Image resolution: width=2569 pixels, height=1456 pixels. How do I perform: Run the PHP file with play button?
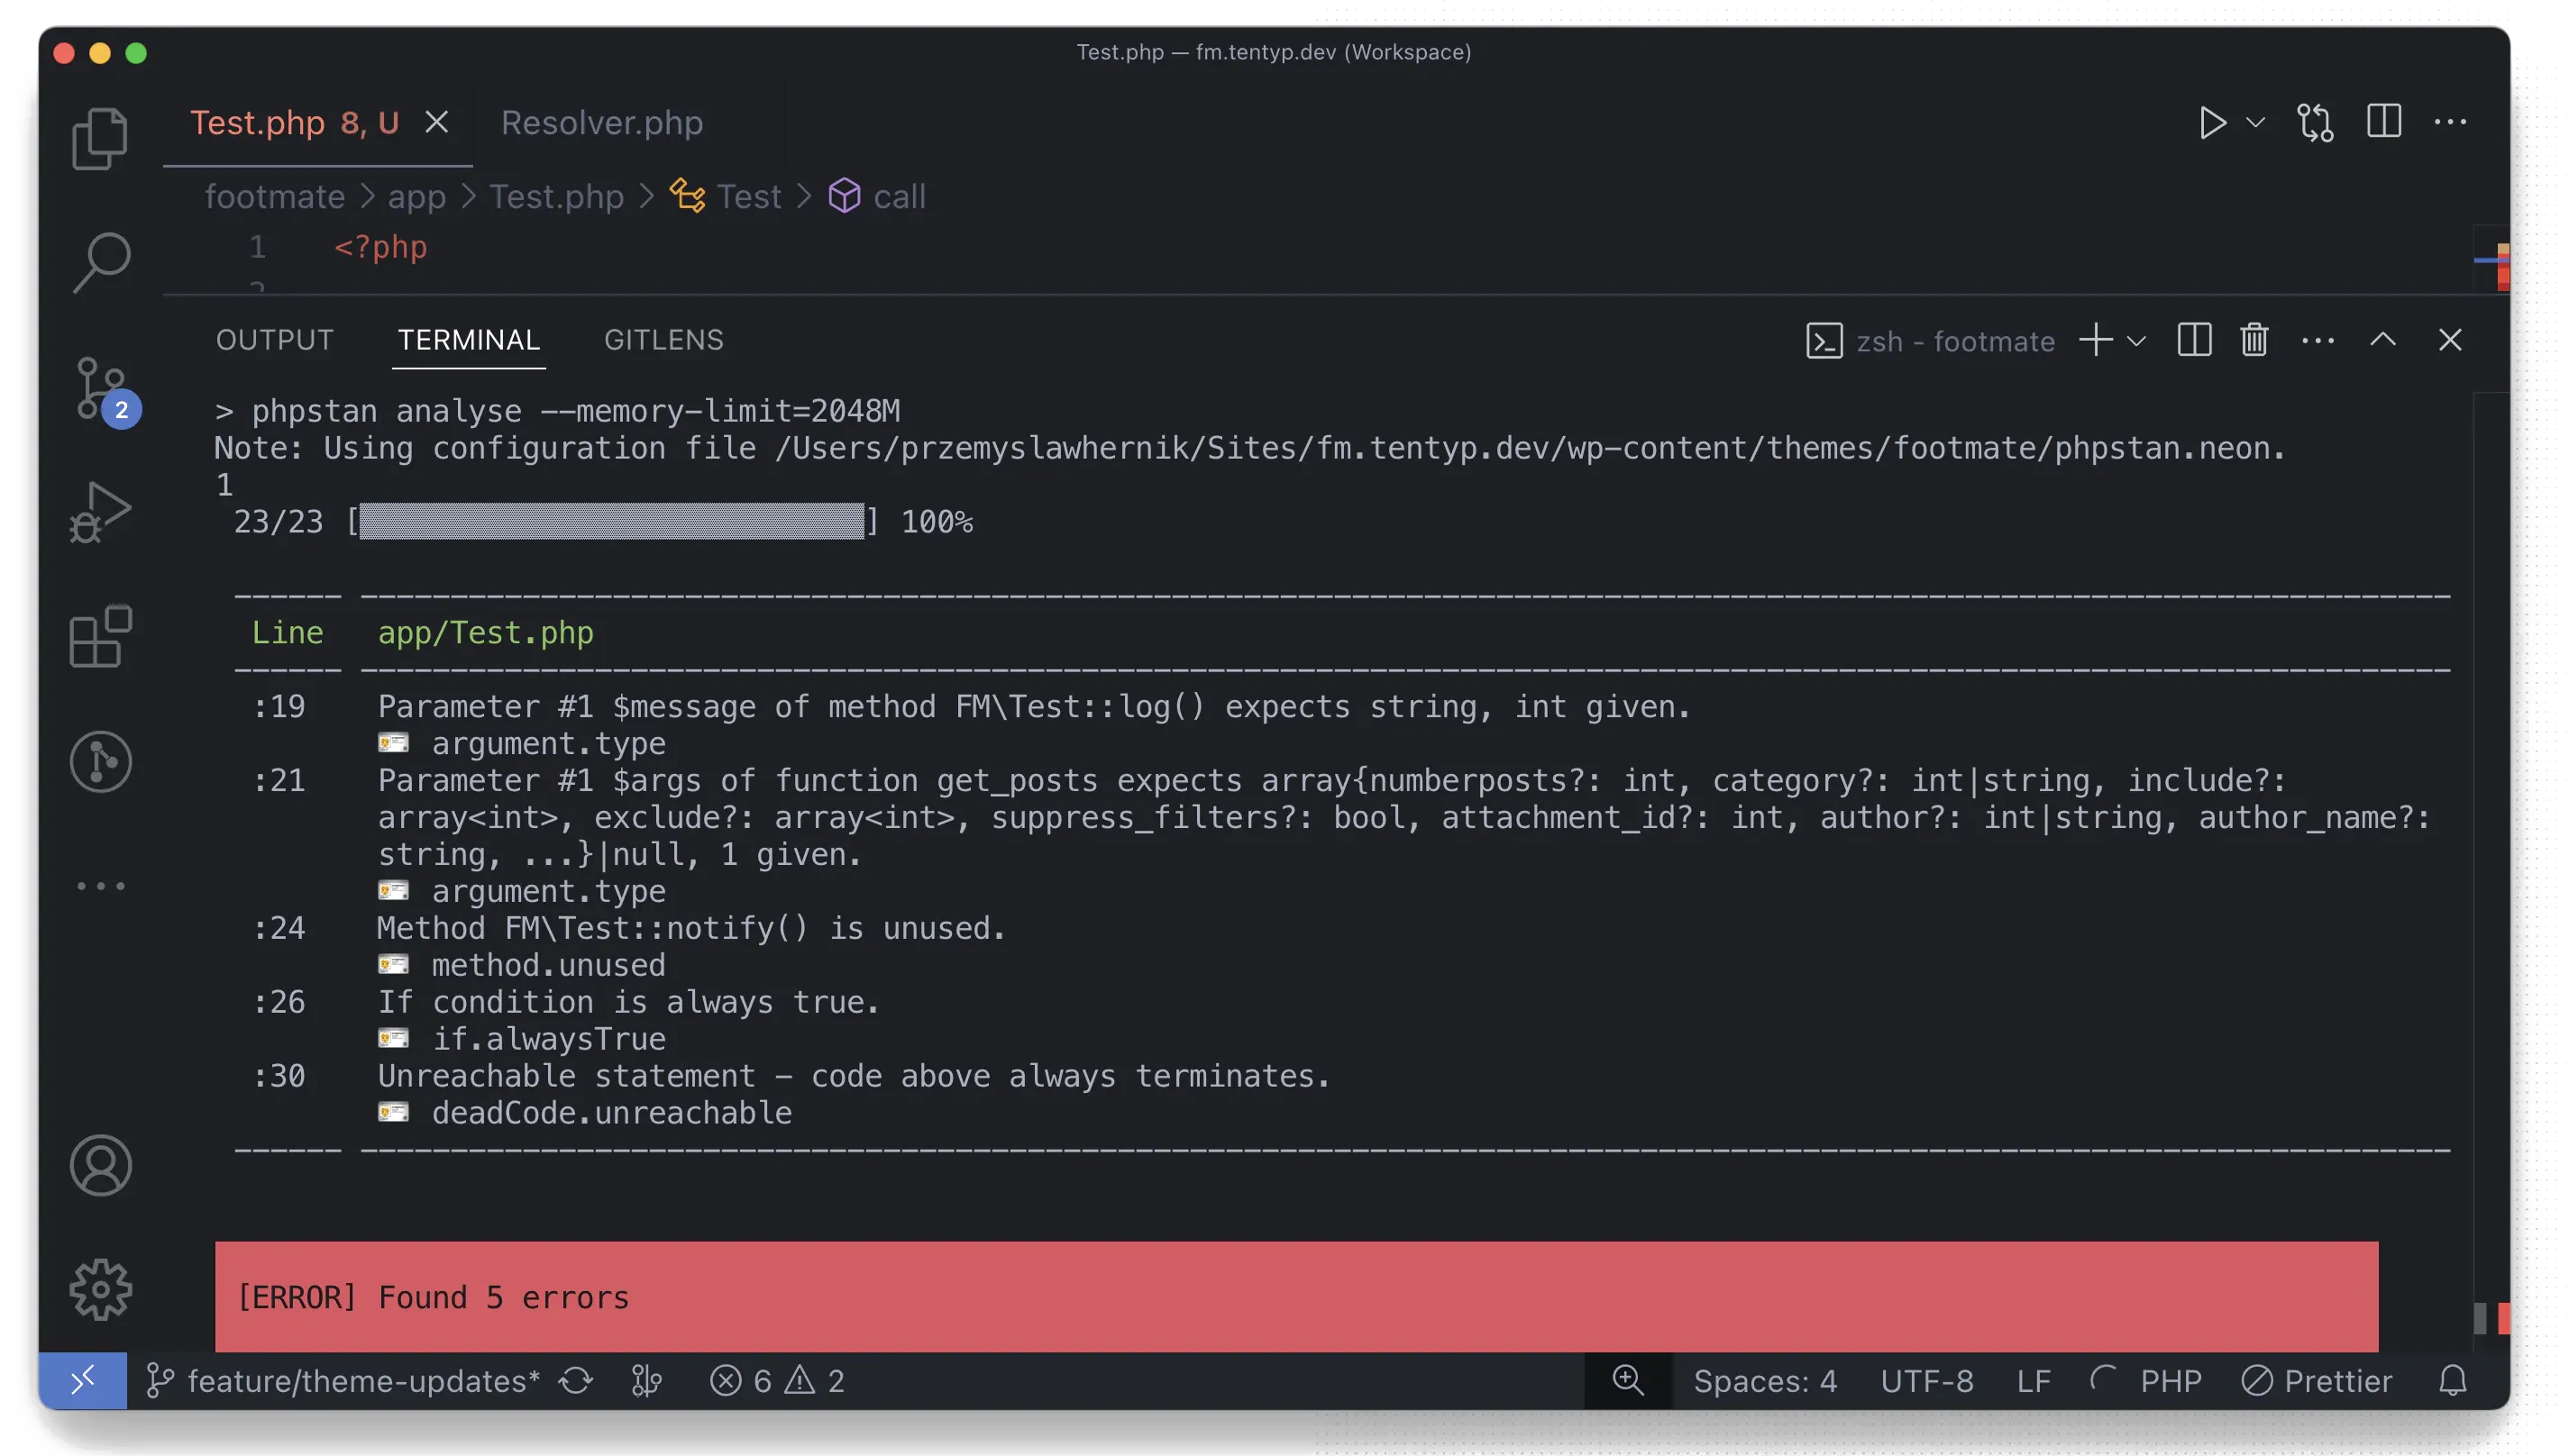point(2212,123)
